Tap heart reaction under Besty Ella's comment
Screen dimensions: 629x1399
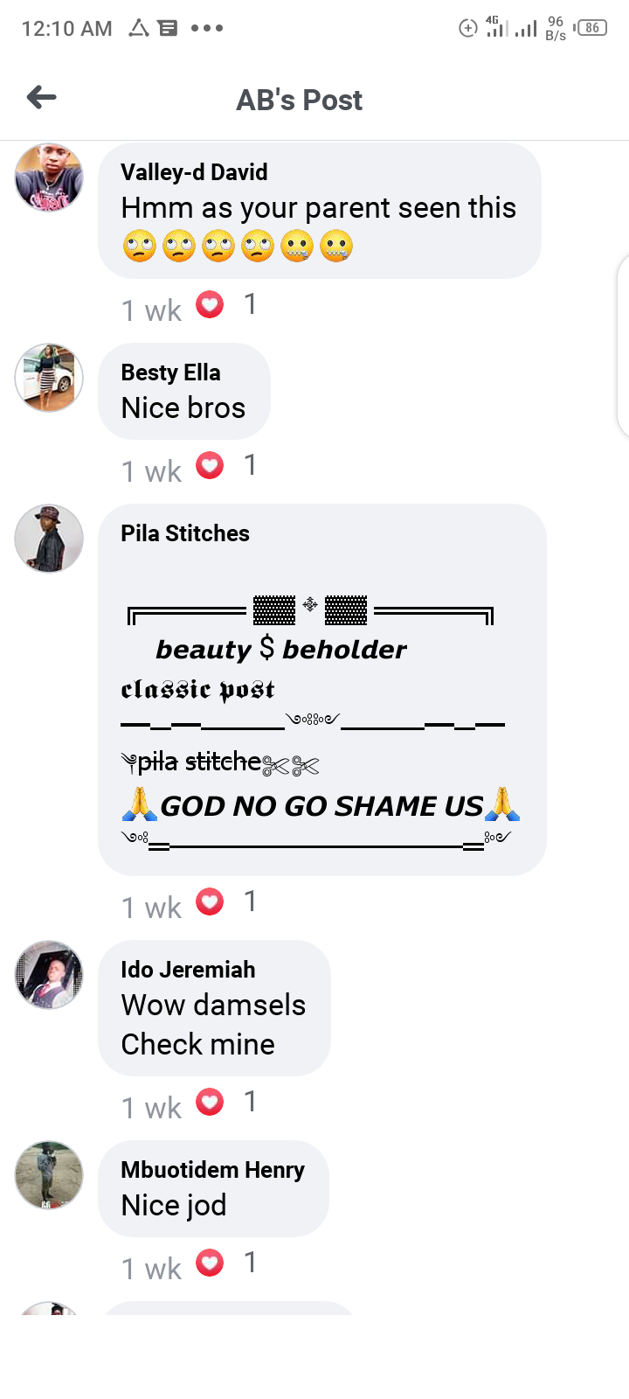[210, 466]
